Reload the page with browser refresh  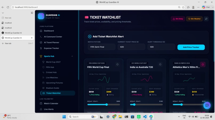click(8, 7)
